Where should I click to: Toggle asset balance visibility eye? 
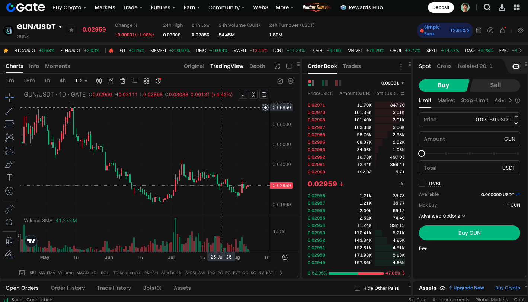442,288
